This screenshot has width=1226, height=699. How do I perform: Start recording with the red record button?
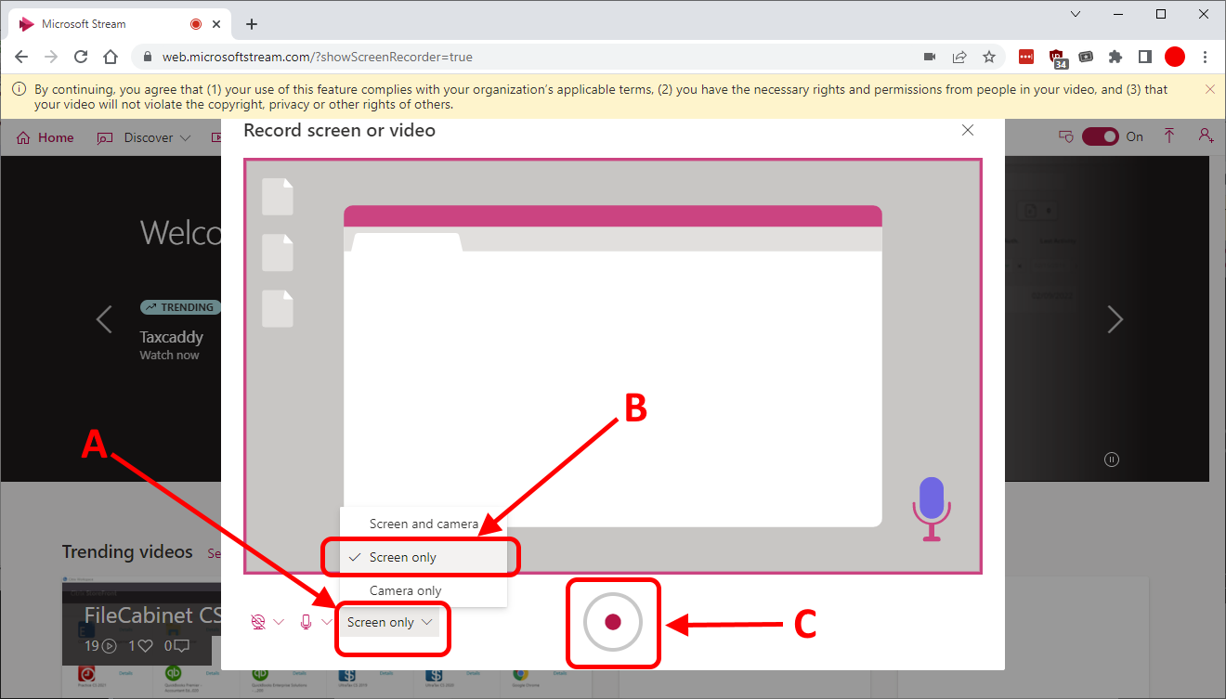click(x=613, y=622)
